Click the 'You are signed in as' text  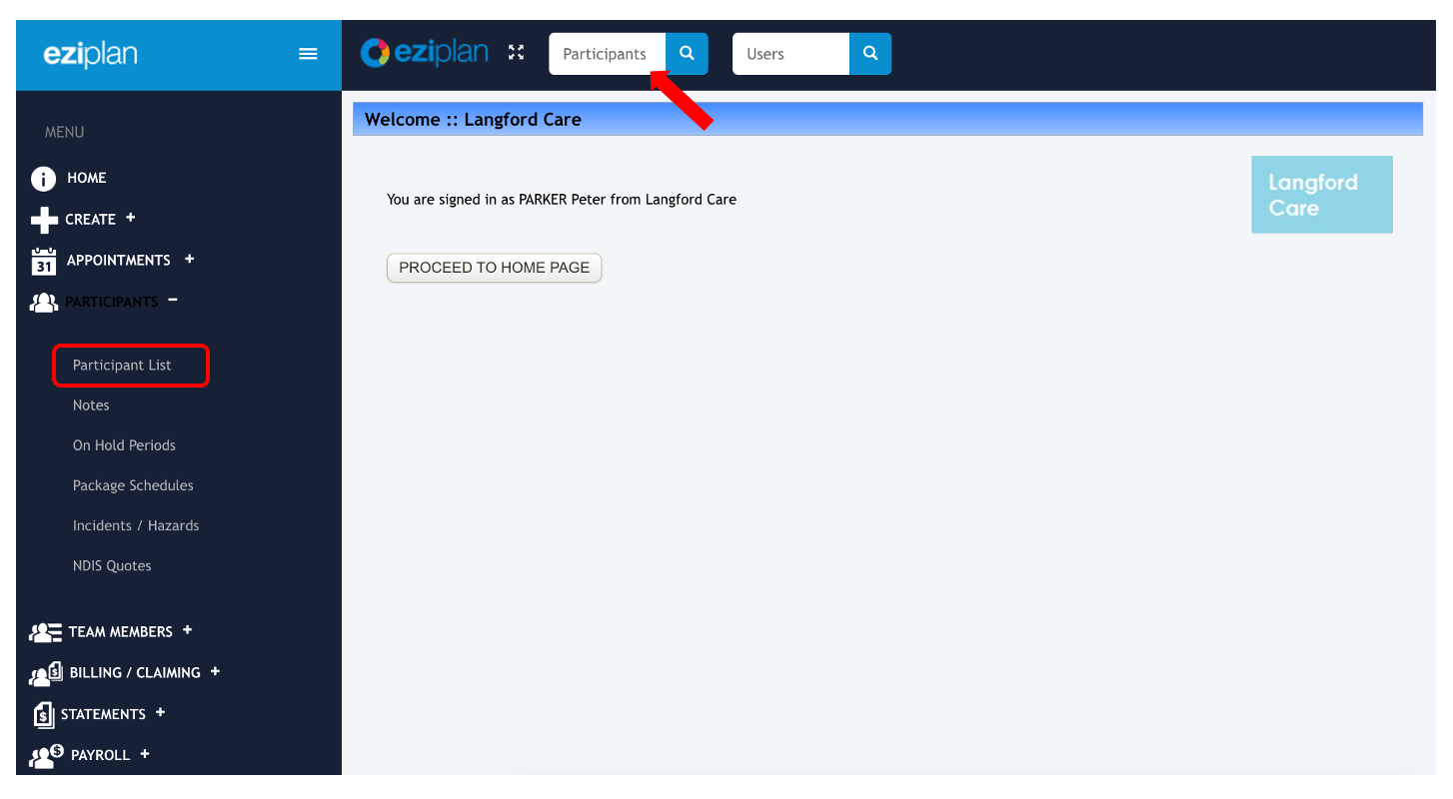coord(450,200)
